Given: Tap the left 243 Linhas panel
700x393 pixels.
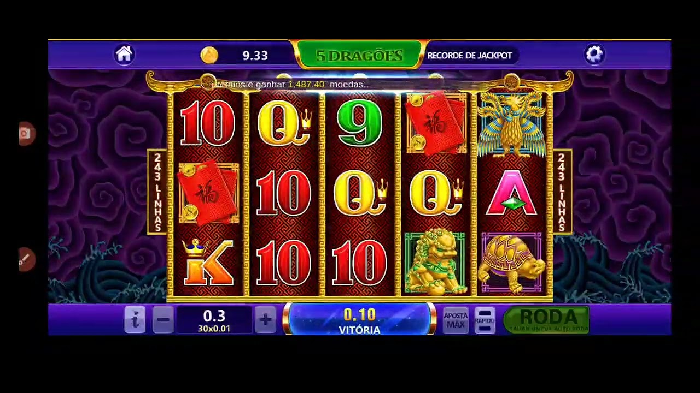Looking at the screenshot, I should tap(158, 192).
